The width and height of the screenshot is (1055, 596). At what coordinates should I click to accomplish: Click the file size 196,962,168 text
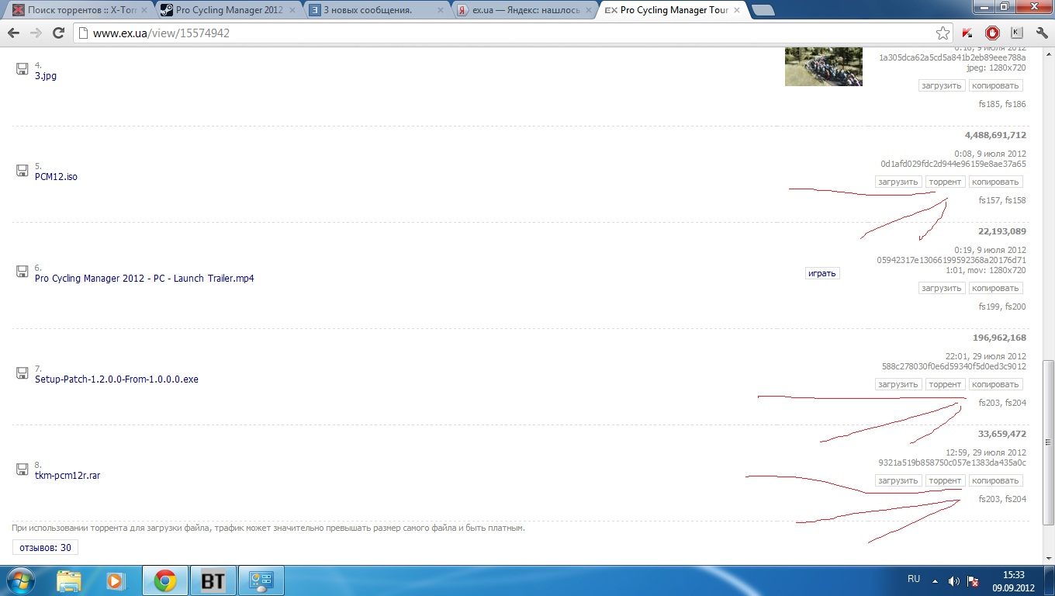pos(999,338)
